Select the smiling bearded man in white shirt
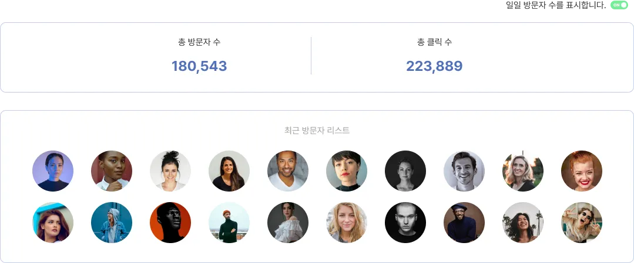Screen dimensions: 634x263 point(288,171)
